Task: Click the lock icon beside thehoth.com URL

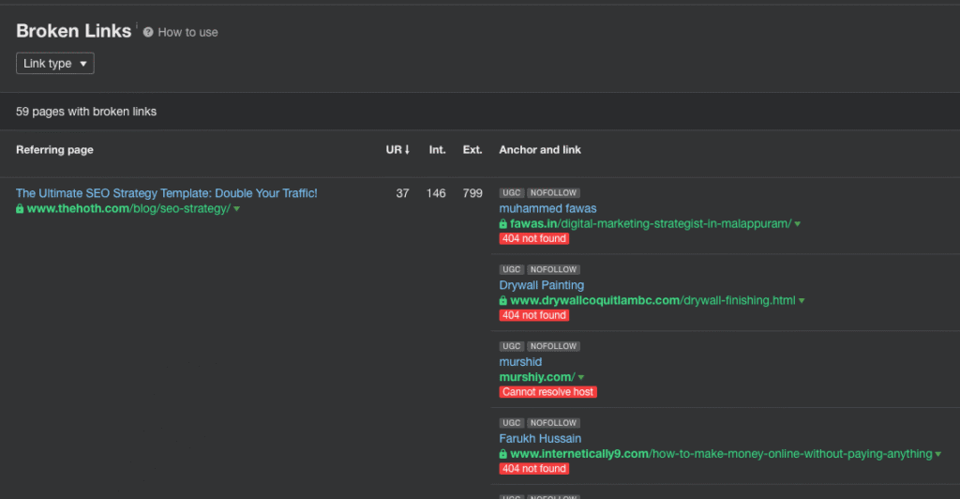Action: (x=21, y=209)
